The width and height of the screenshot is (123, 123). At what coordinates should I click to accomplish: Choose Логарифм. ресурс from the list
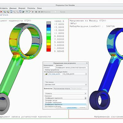pyautogui.click(x=65, y=101)
